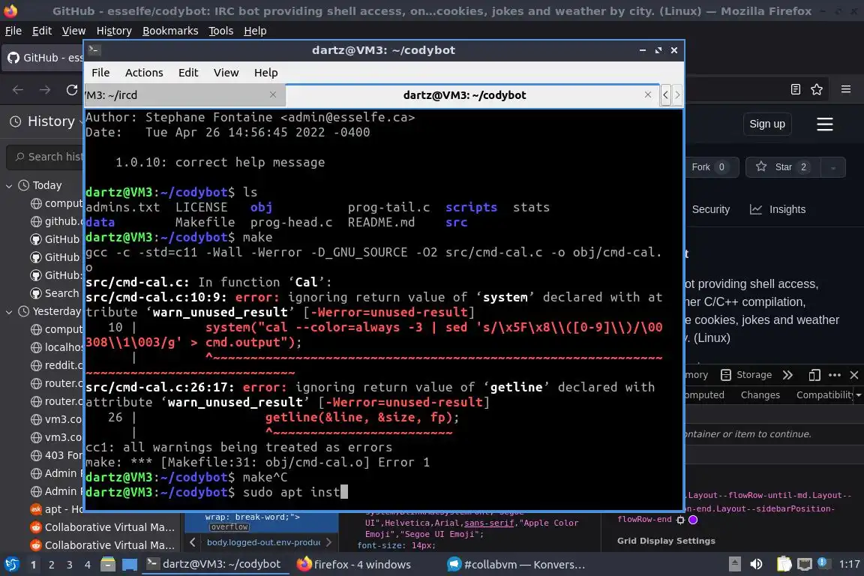Viewport: 864px width, 576px height.
Task: Select the GitHub tab in Firefox
Action: click(x=44, y=57)
